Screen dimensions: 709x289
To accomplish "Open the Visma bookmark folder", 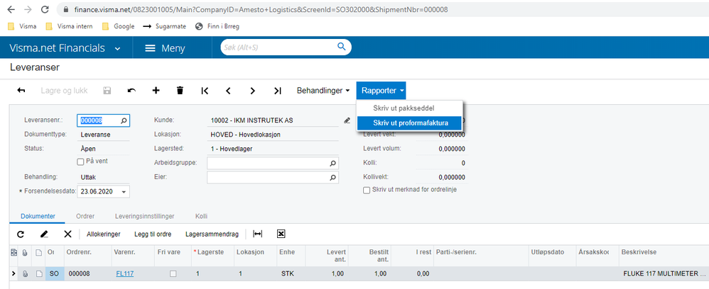I will [x=22, y=26].
